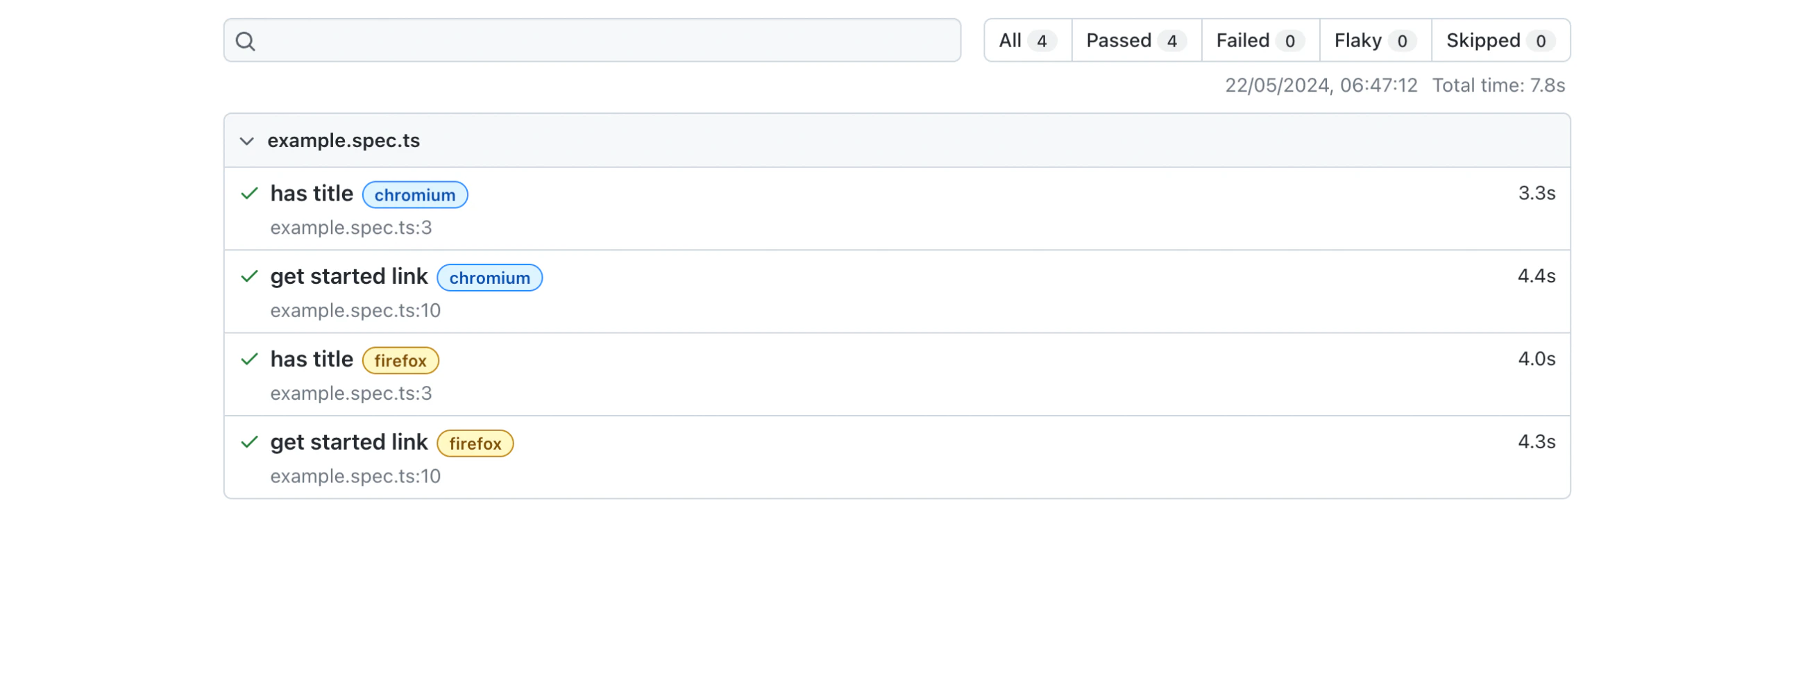This screenshot has height=694, width=1803.
Task: Open chromium "get started link" test
Action: point(348,276)
